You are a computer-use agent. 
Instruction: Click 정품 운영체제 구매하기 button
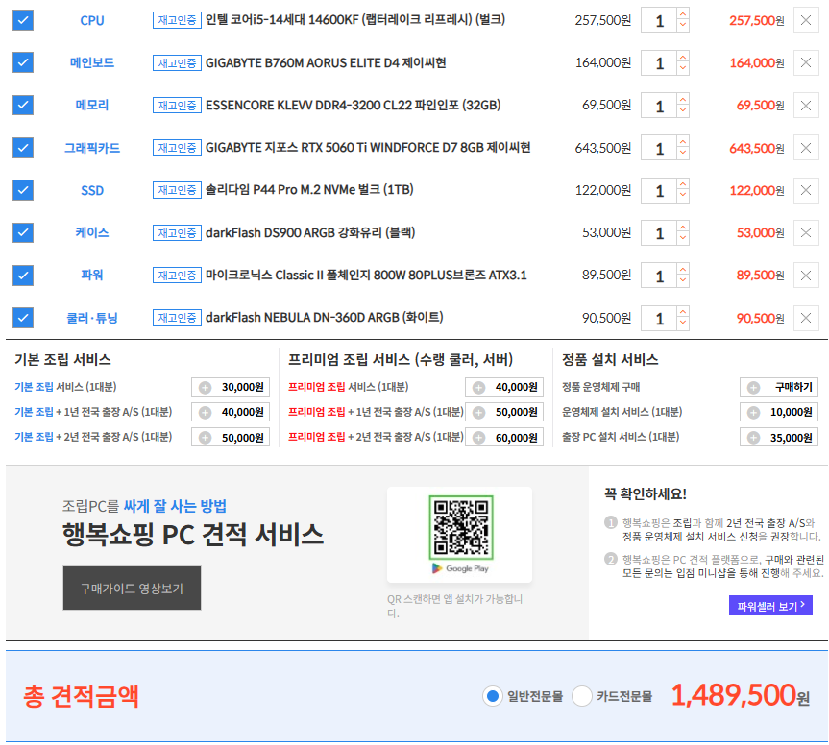tap(779, 387)
